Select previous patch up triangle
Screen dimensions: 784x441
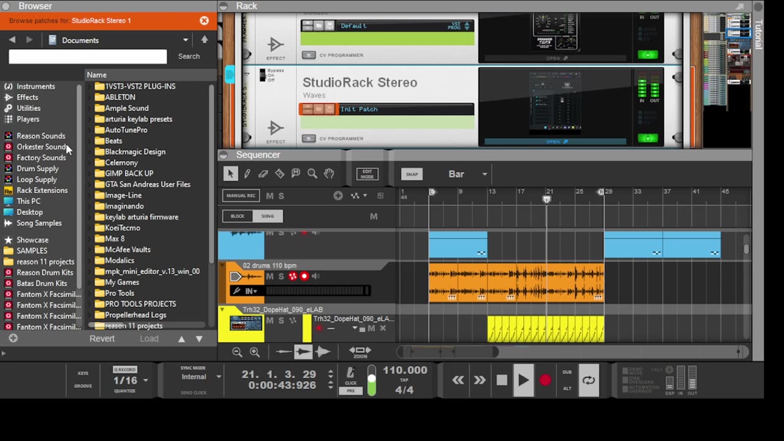(181, 339)
